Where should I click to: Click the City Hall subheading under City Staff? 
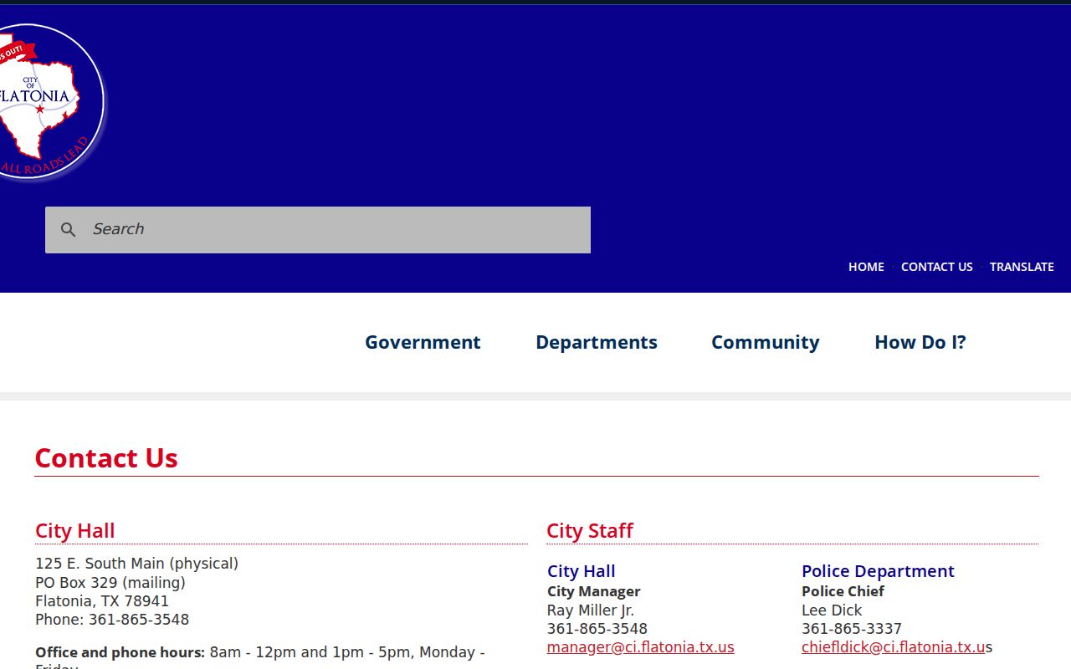coord(582,571)
